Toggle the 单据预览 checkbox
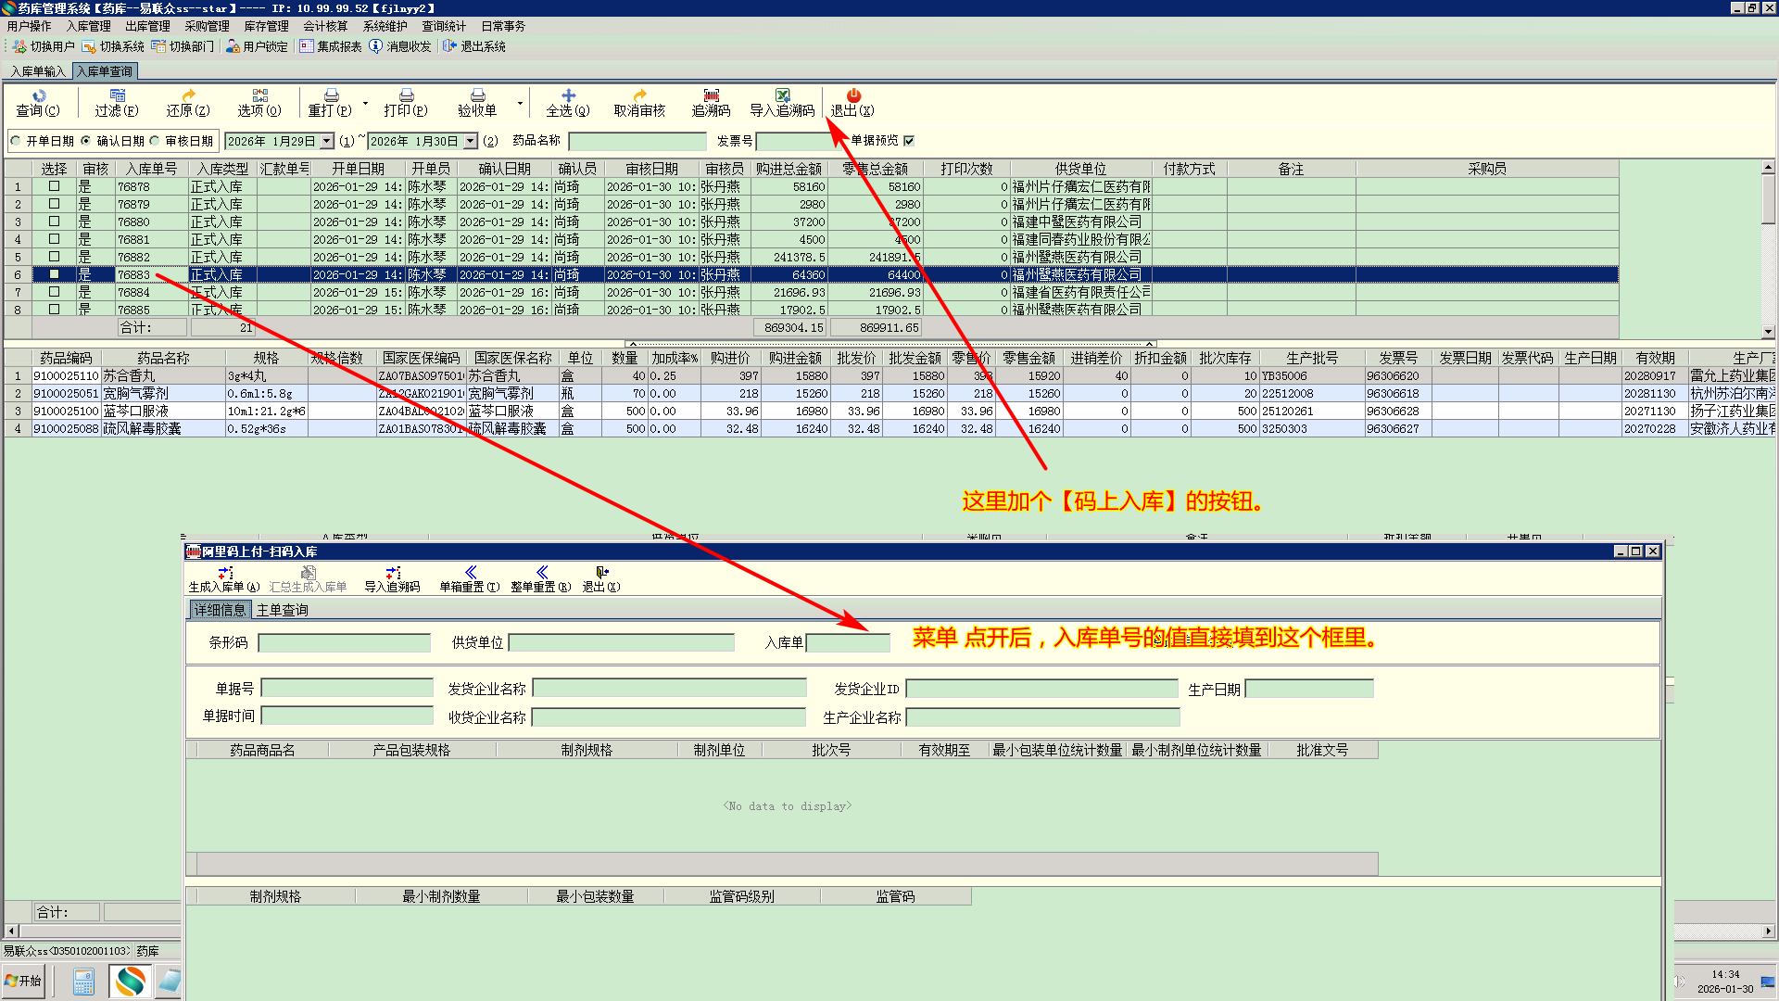Screen dimensions: 1779x1001 (909, 141)
